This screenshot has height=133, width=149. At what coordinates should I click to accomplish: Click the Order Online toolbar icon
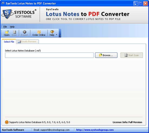(x=39, y=33)
